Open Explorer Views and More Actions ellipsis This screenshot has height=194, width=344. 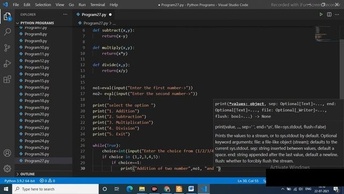65,15
